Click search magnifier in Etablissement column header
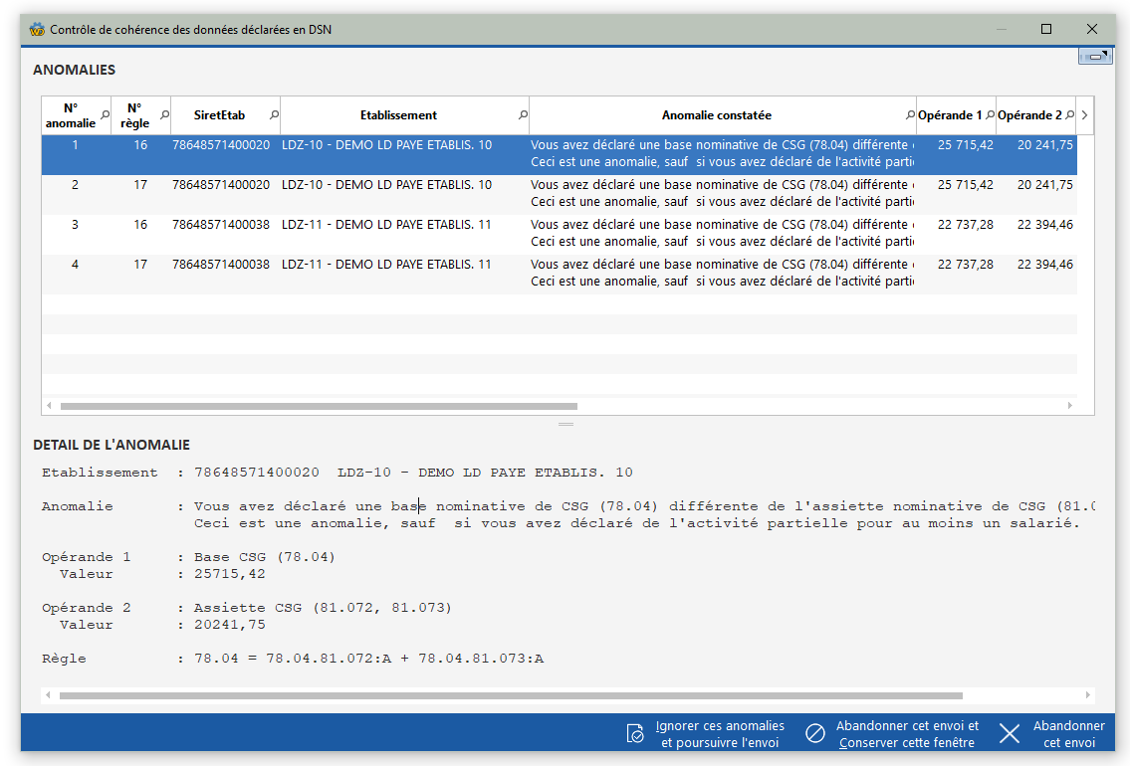The image size is (1130, 766). 523,115
